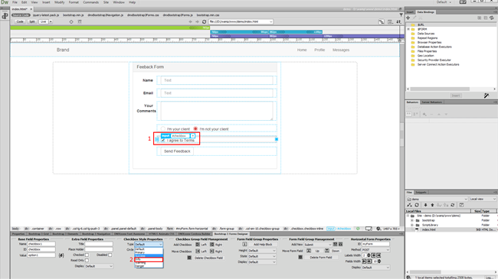Click the Inspect mode crosshair icon
This screenshot has height=279, width=498.
point(71,22)
